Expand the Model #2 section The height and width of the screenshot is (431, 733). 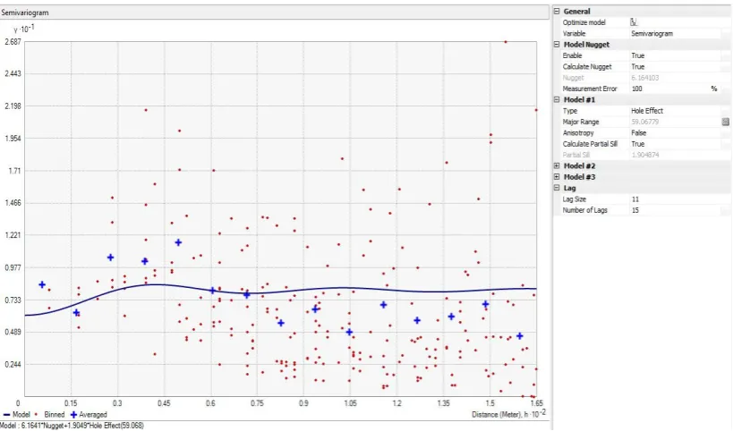(557, 165)
